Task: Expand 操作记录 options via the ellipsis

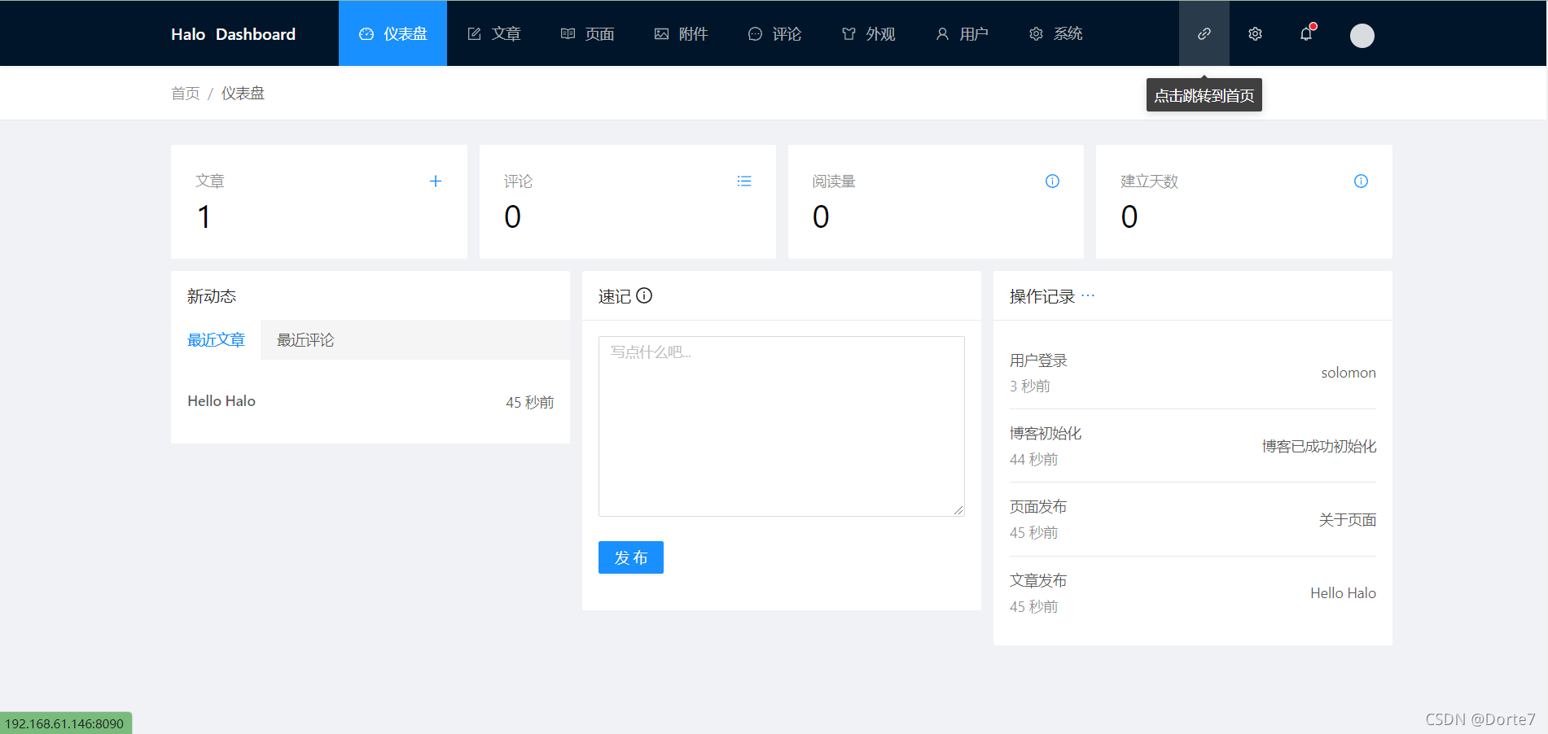Action: 1089,295
